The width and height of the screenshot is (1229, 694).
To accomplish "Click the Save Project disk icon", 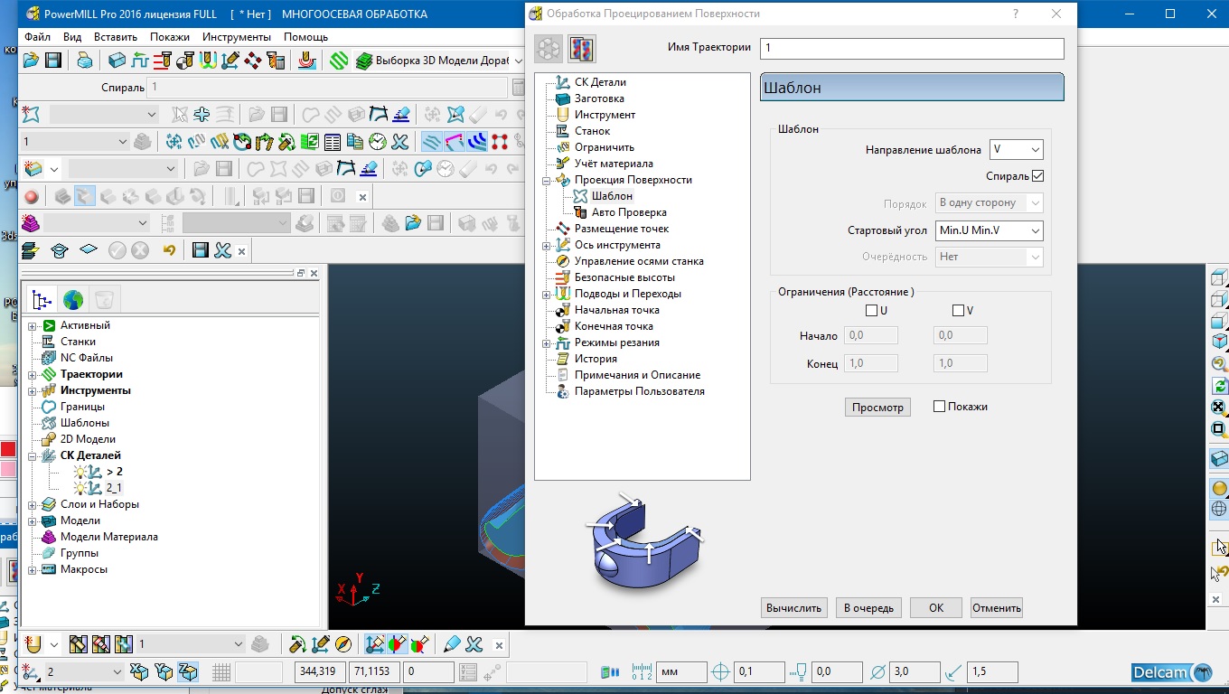I will pos(53,61).
